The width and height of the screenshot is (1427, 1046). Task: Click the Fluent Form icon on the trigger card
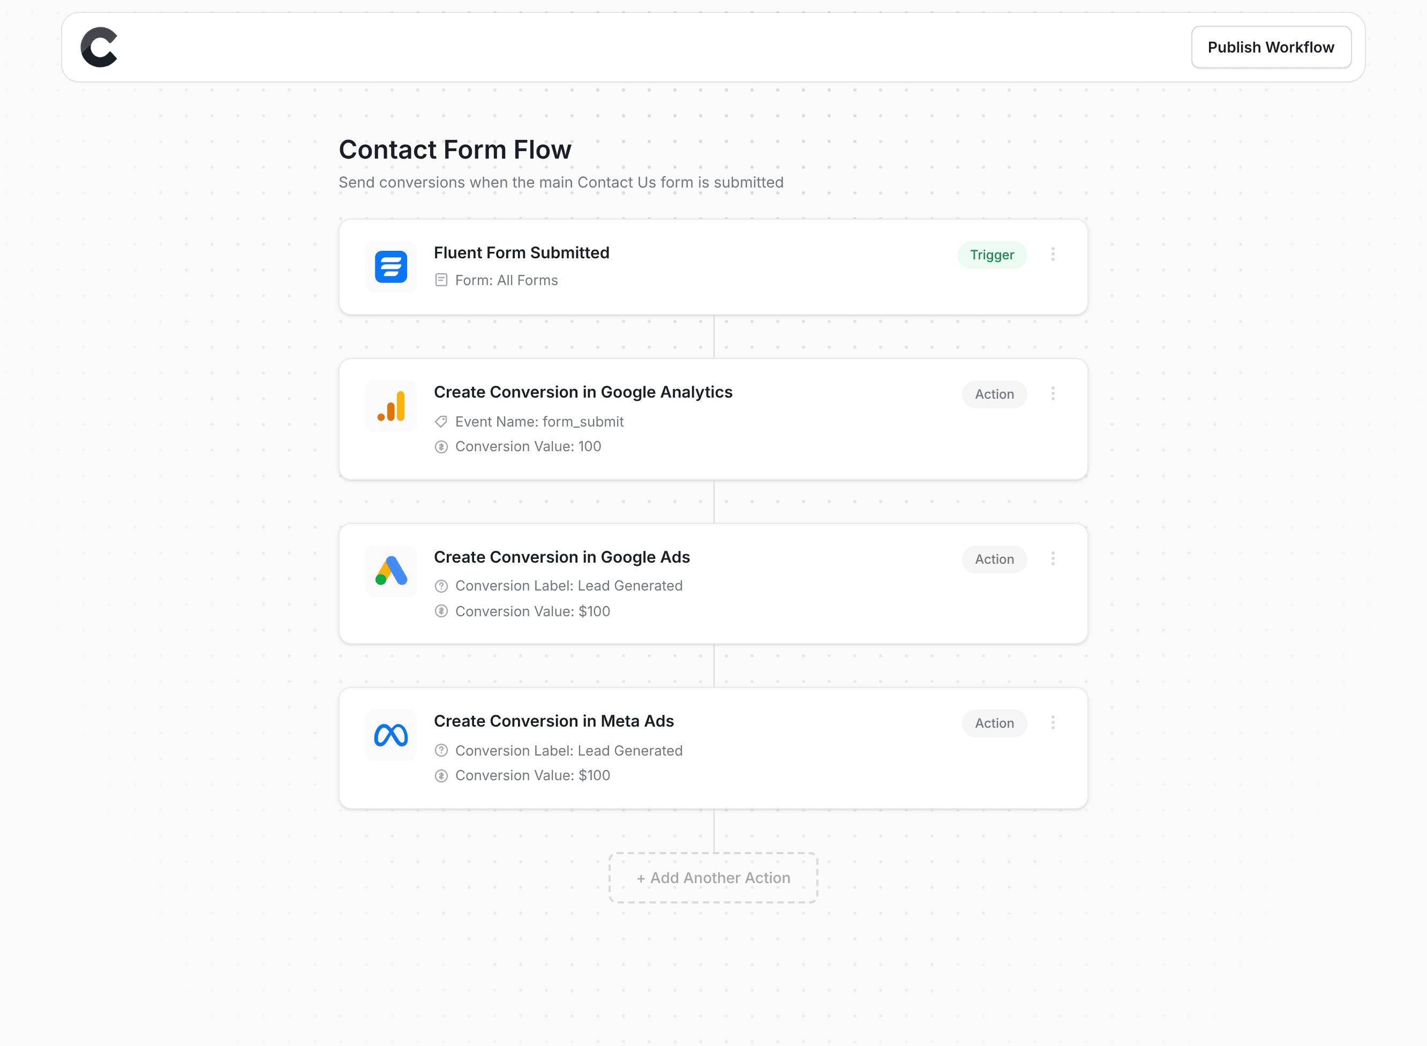pyautogui.click(x=390, y=266)
